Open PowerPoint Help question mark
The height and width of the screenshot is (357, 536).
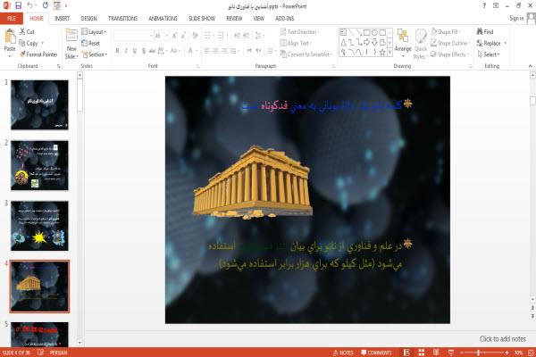coord(484,5)
